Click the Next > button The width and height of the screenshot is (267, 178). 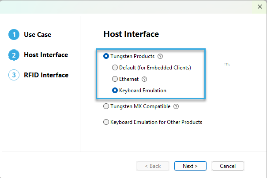[190, 166]
